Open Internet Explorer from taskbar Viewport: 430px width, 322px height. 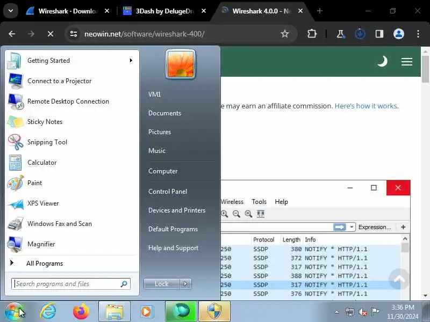48,312
